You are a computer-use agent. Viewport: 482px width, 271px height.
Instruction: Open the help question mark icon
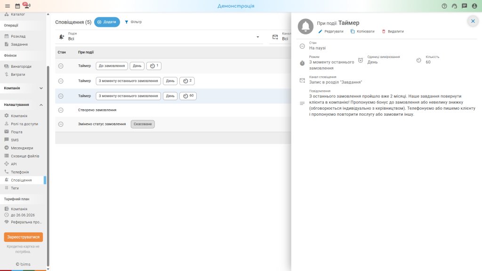[x=444, y=6]
